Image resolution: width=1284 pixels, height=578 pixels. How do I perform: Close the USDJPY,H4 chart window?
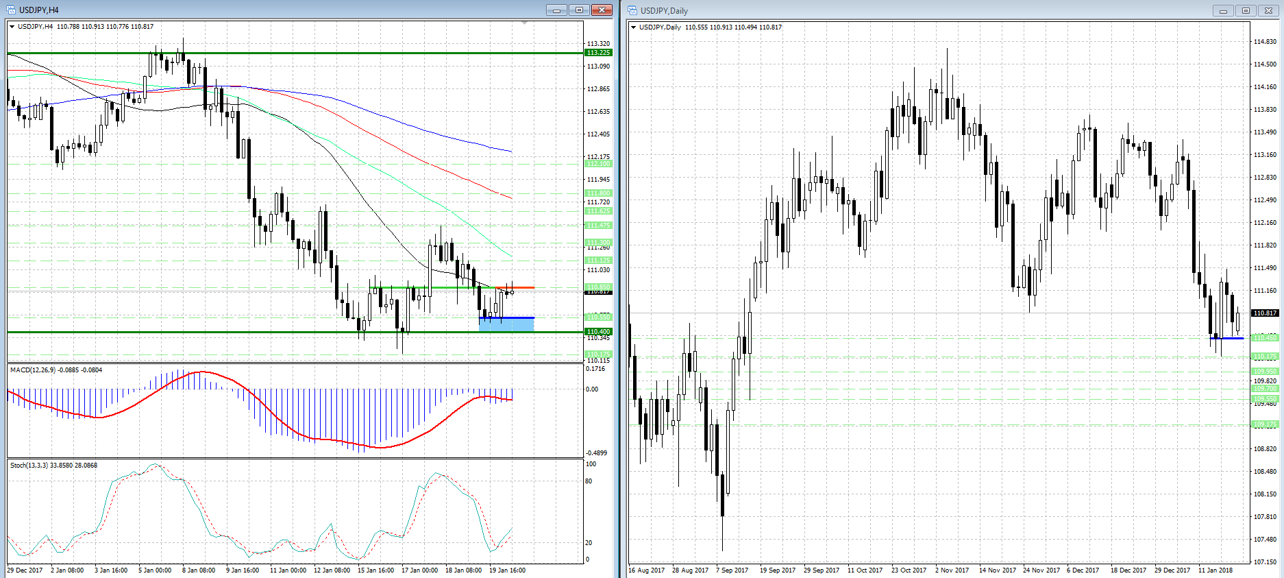(x=602, y=10)
